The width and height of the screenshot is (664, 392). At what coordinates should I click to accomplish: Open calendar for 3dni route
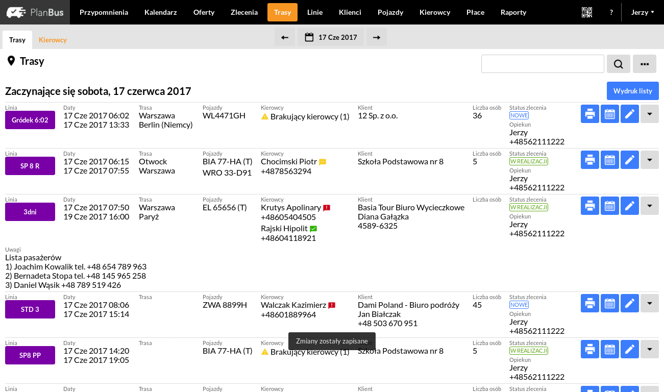pyautogui.click(x=610, y=206)
